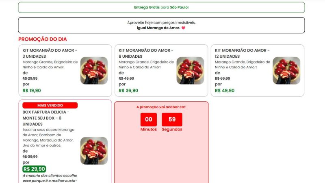Click the R$ 36,90 promotional price
Image resolution: width=325 pixels, height=183 pixels.
click(128, 90)
